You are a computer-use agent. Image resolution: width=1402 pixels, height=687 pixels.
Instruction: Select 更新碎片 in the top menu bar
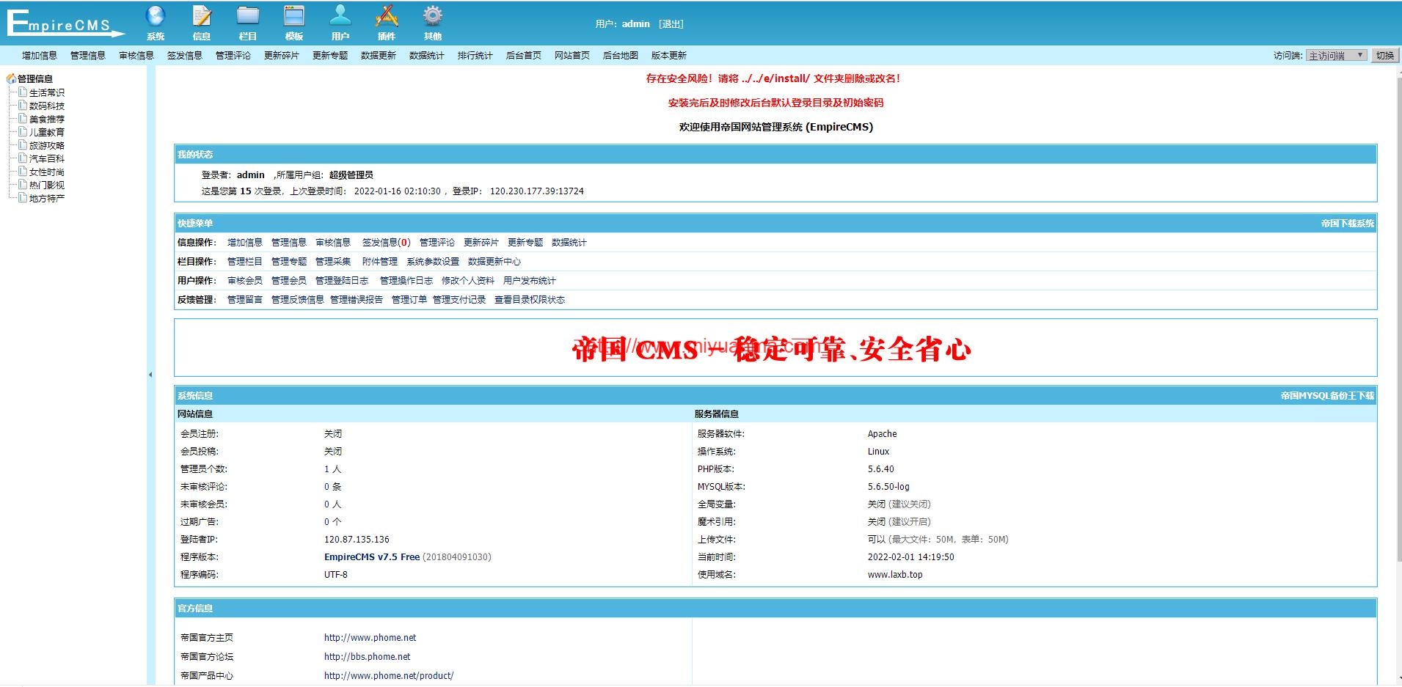pyautogui.click(x=282, y=56)
